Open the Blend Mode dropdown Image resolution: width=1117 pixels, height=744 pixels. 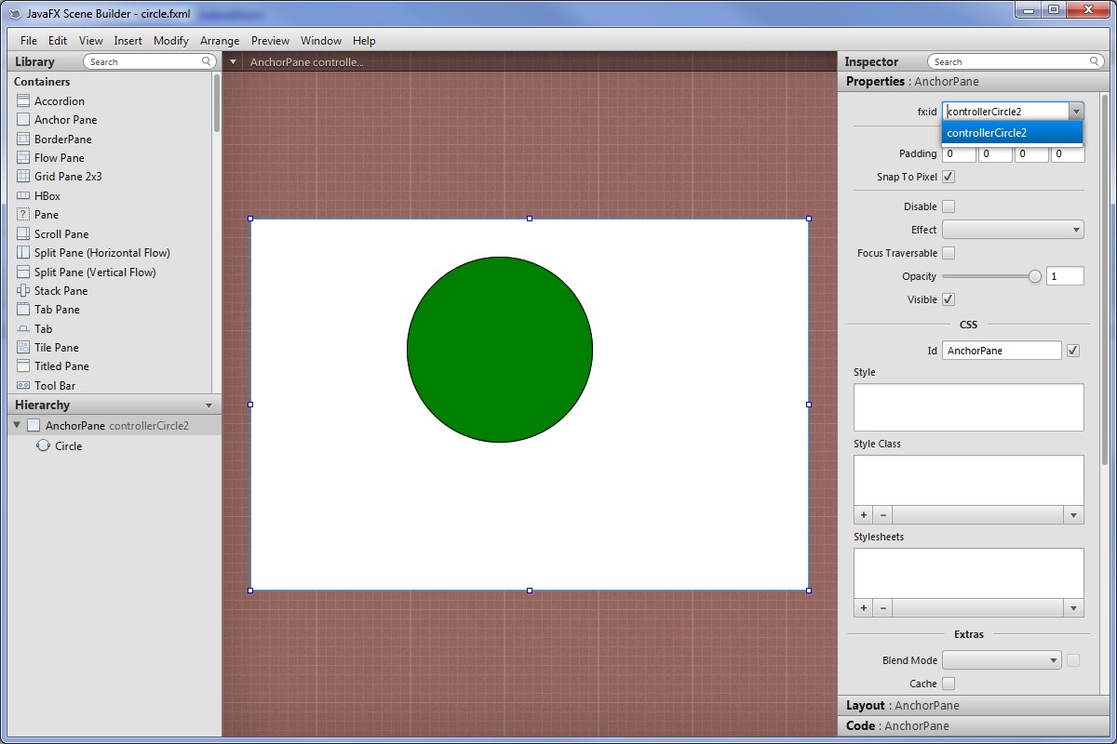pos(1002,660)
